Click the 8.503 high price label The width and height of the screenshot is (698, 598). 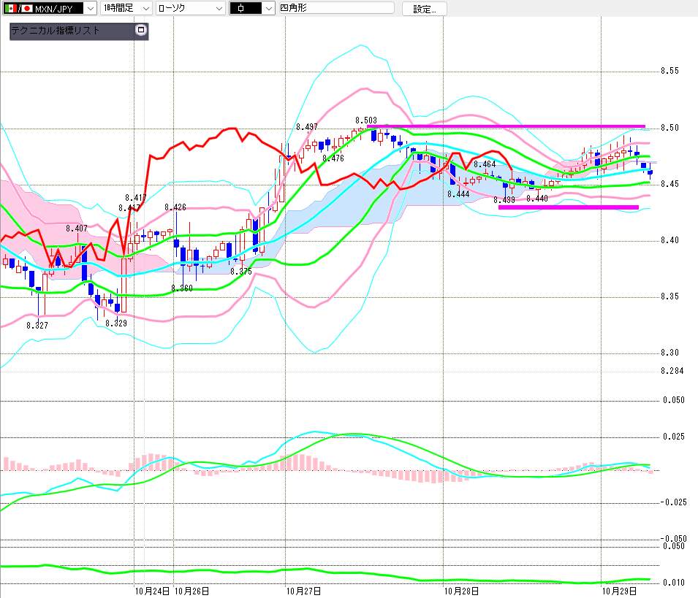(366, 120)
